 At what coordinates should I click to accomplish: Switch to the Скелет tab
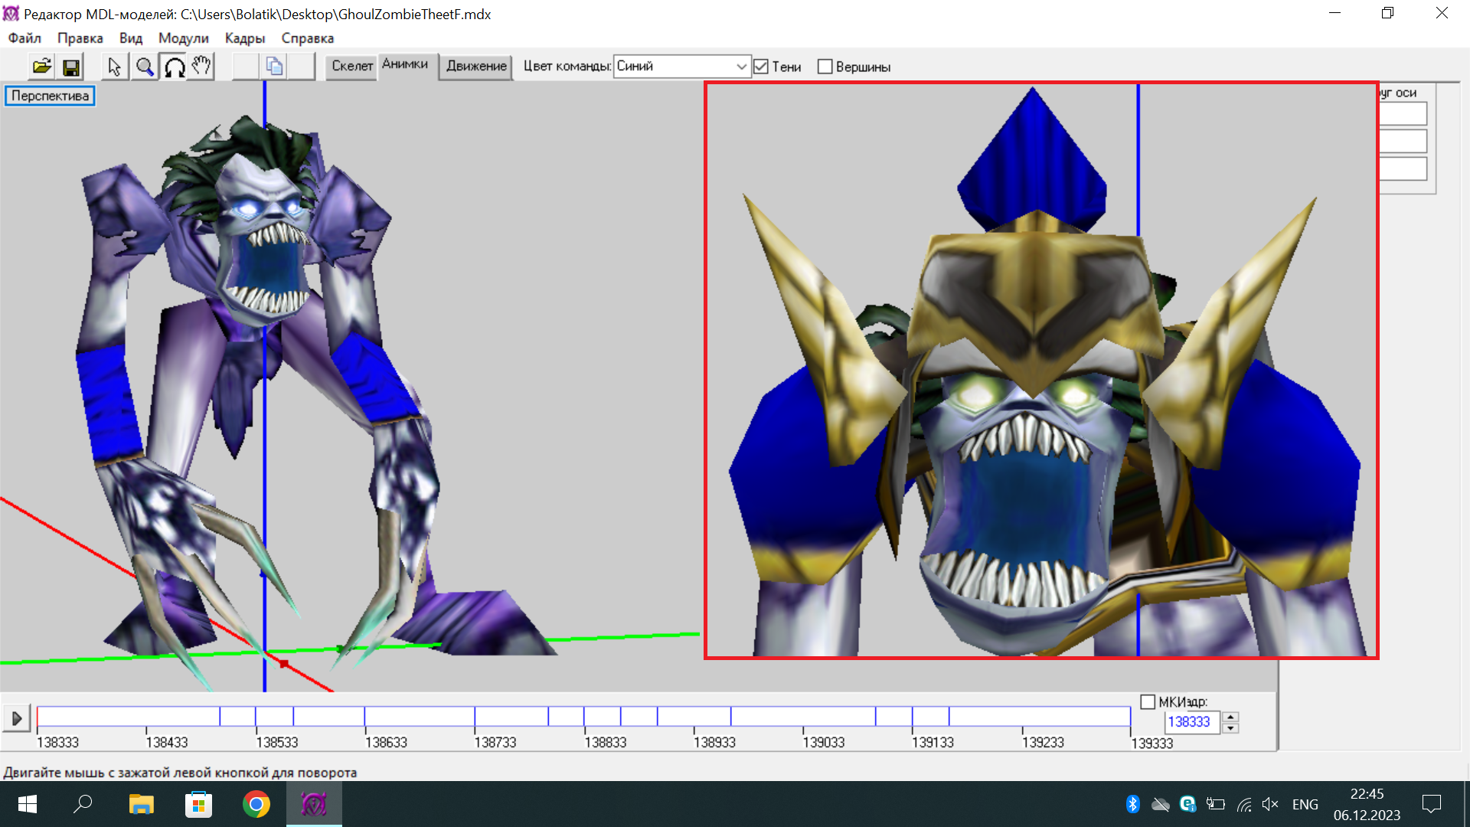(x=352, y=67)
